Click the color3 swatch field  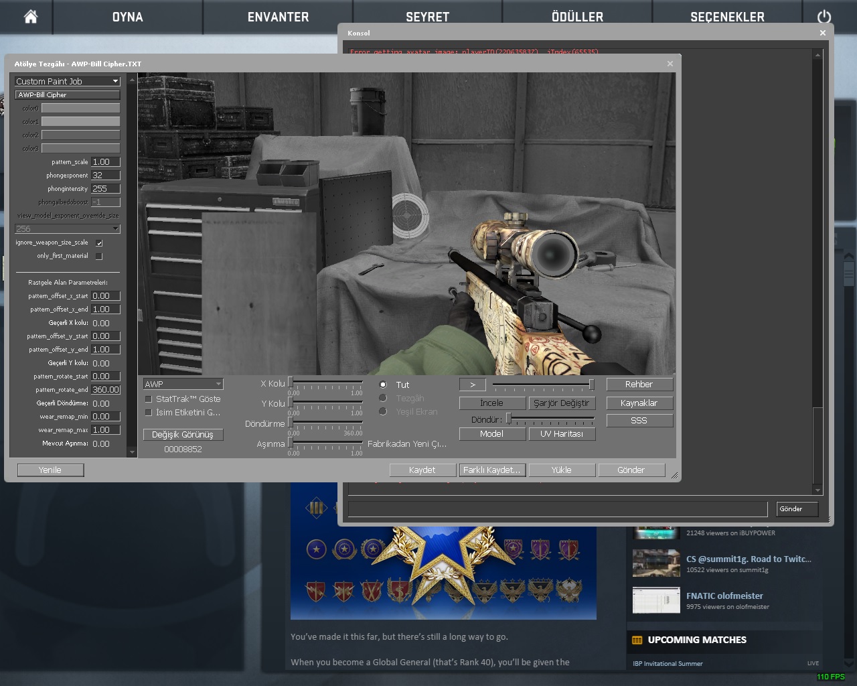(80, 148)
